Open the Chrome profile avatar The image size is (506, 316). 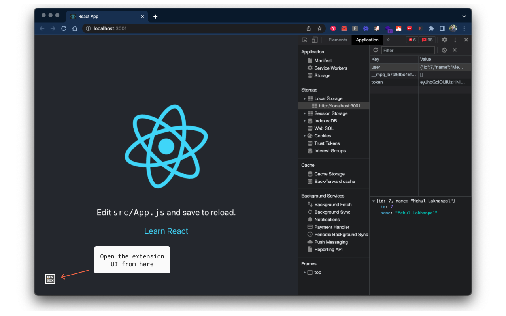tap(453, 28)
